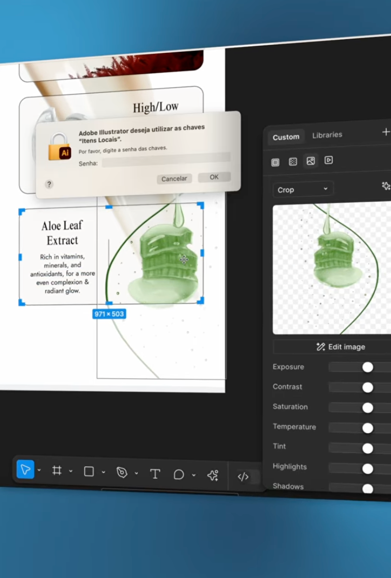This screenshot has width=391, height=578.
Task: Select the Rectangle shape tool
Action: (89, 471)
